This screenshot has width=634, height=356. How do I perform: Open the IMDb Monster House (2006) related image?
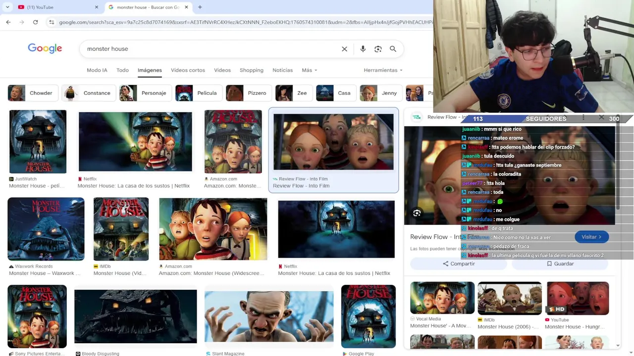510,298
